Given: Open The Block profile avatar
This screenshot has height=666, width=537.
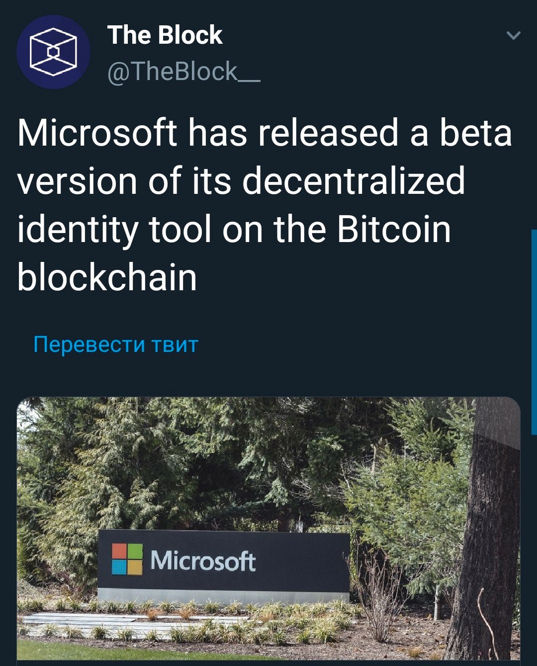Looking at the screenshot, I should click(53, 52).
